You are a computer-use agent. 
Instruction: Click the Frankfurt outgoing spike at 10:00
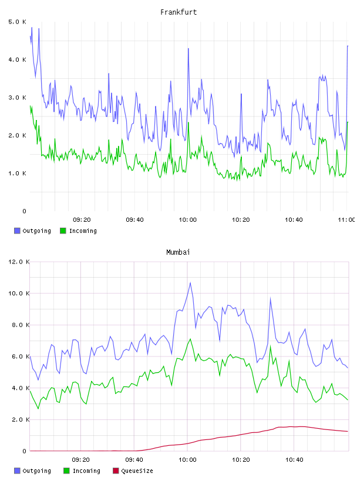click(188, 49)
